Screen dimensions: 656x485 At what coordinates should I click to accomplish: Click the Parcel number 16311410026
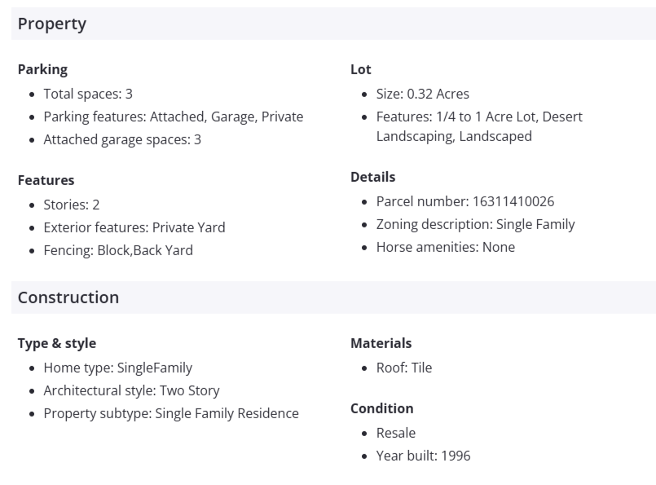(x=464, y=201)
